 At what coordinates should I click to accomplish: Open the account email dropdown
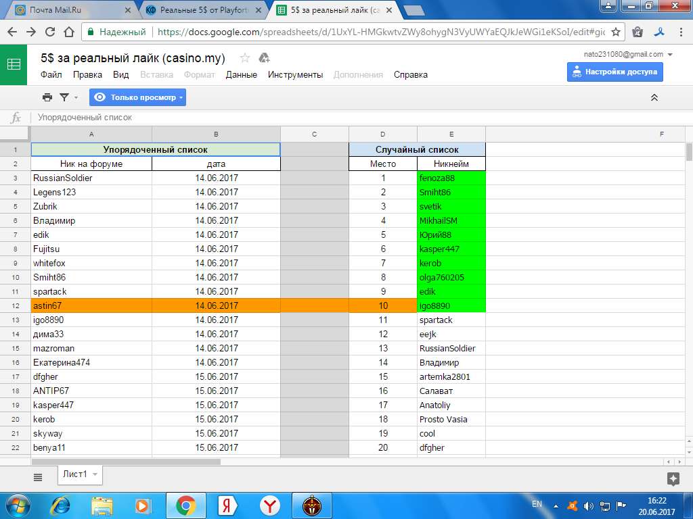[x=670, y=54]
